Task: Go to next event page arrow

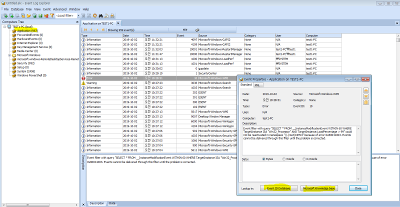Action: [x=97, y=30]
